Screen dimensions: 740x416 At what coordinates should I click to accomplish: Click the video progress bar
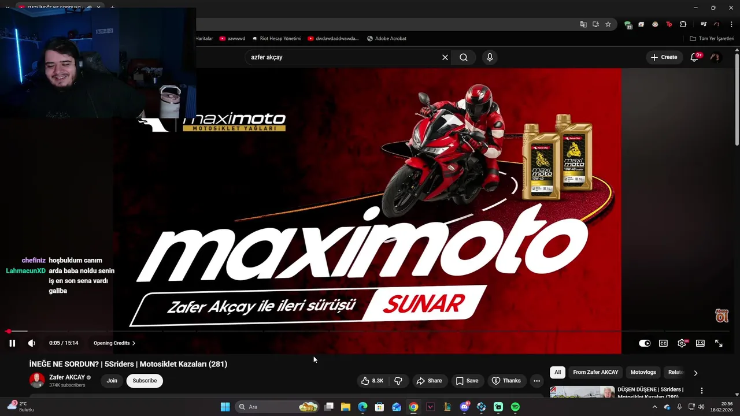point(370,332)
